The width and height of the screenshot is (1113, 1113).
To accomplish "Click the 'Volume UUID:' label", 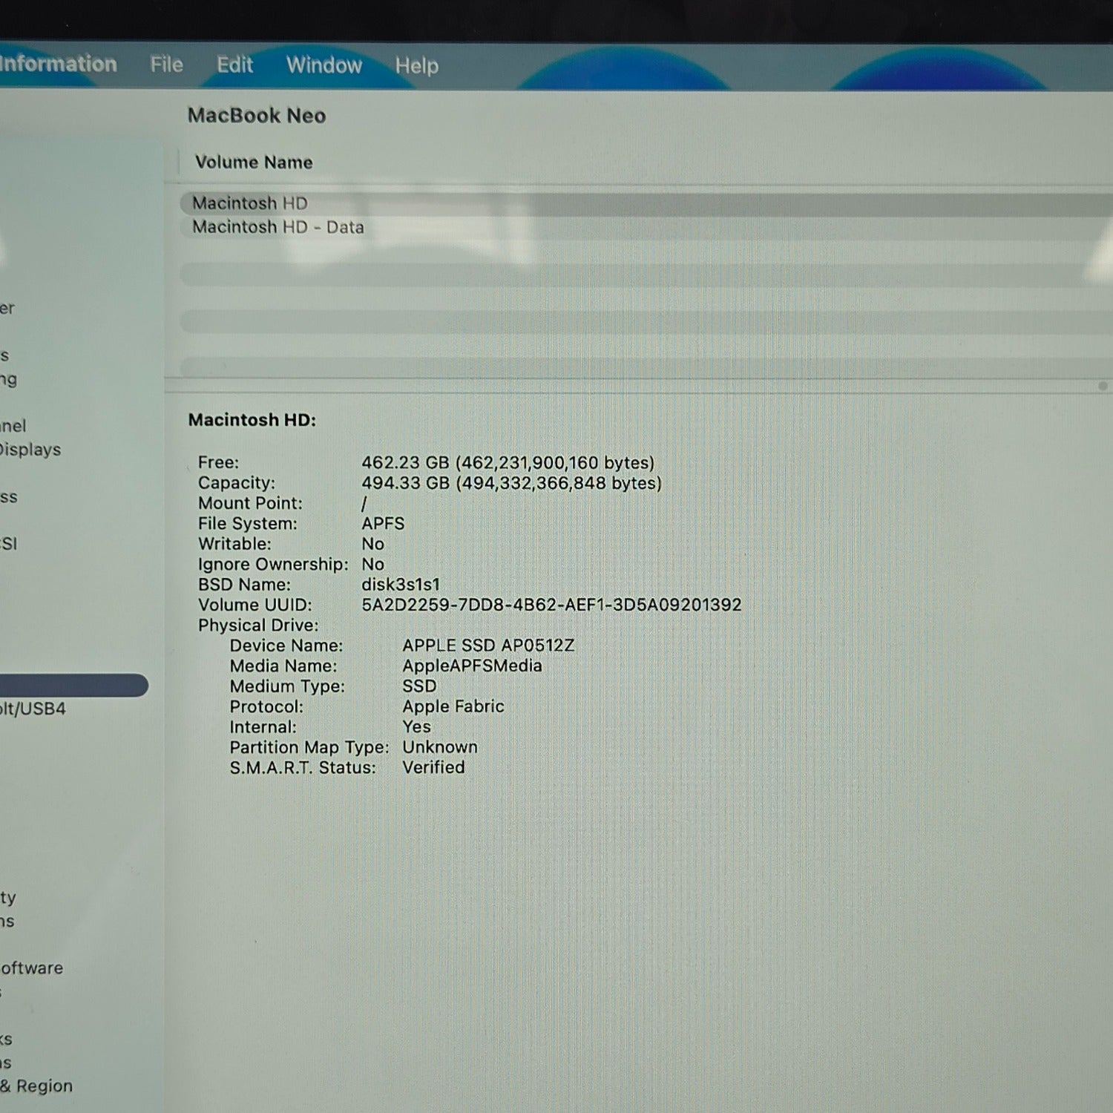I will 255,605.
